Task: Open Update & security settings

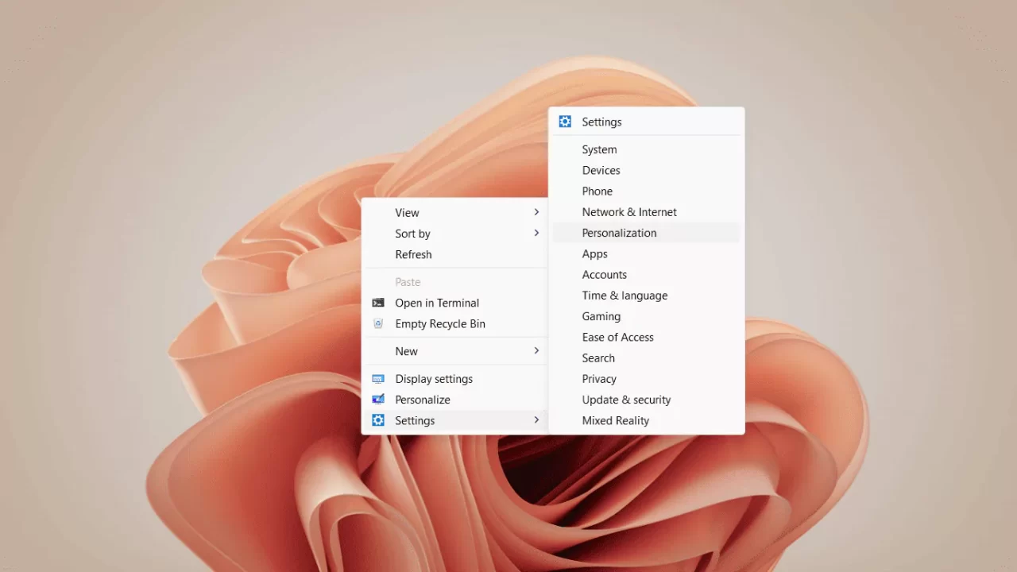Action: [626, 400]
